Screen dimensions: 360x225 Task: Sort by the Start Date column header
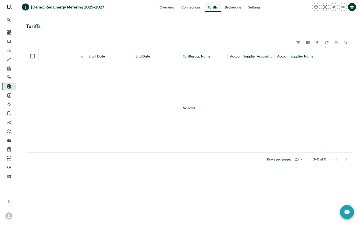[x=96, y=56]
